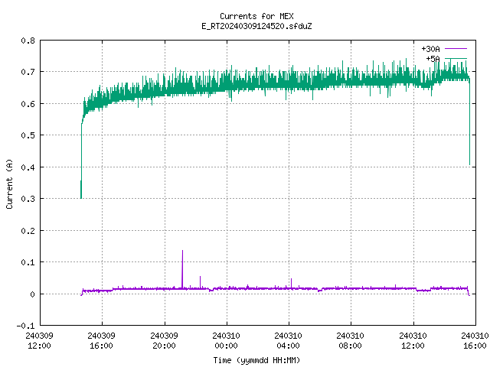
Task: Click the y-axis value 0.6
Action: (x=28, y=104)
